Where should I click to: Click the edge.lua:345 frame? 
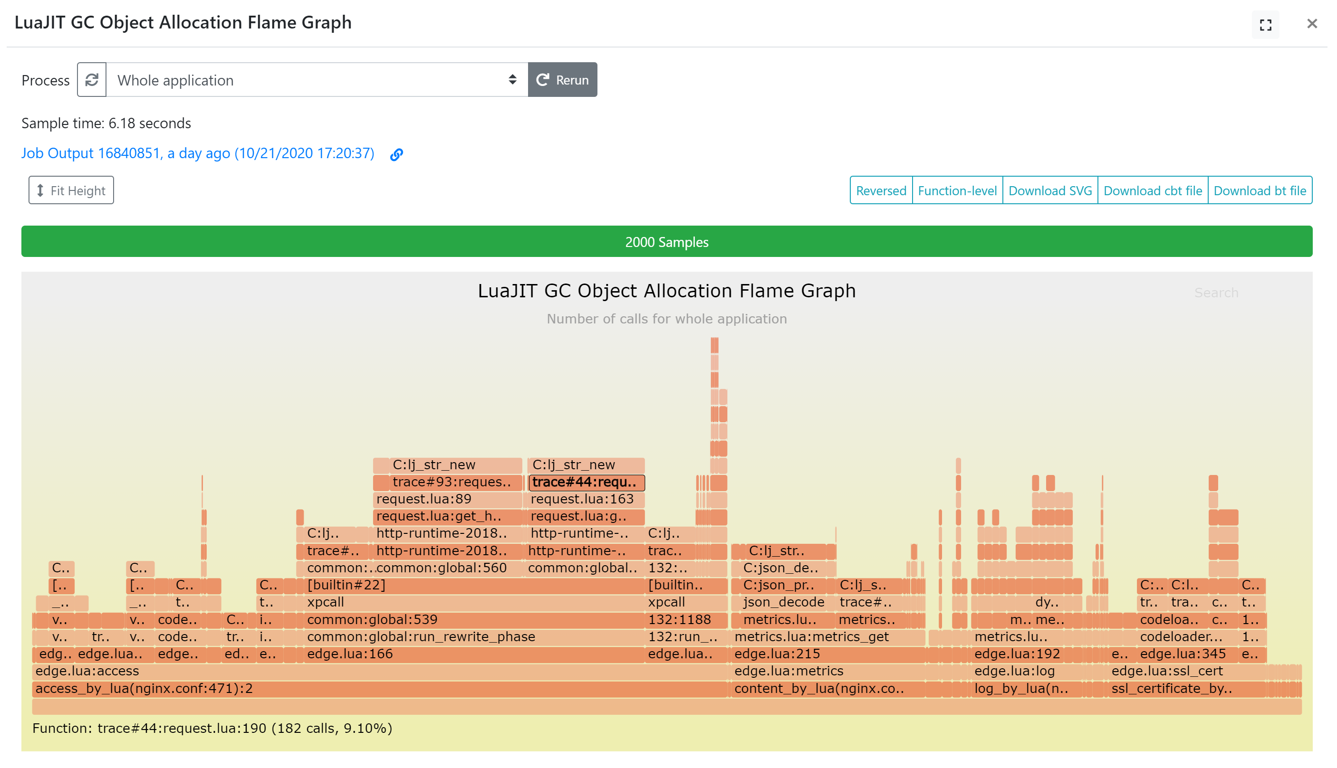click(x=1188, y=654)
